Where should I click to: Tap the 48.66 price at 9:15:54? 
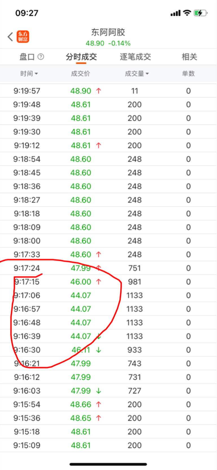tap(81, 404)
